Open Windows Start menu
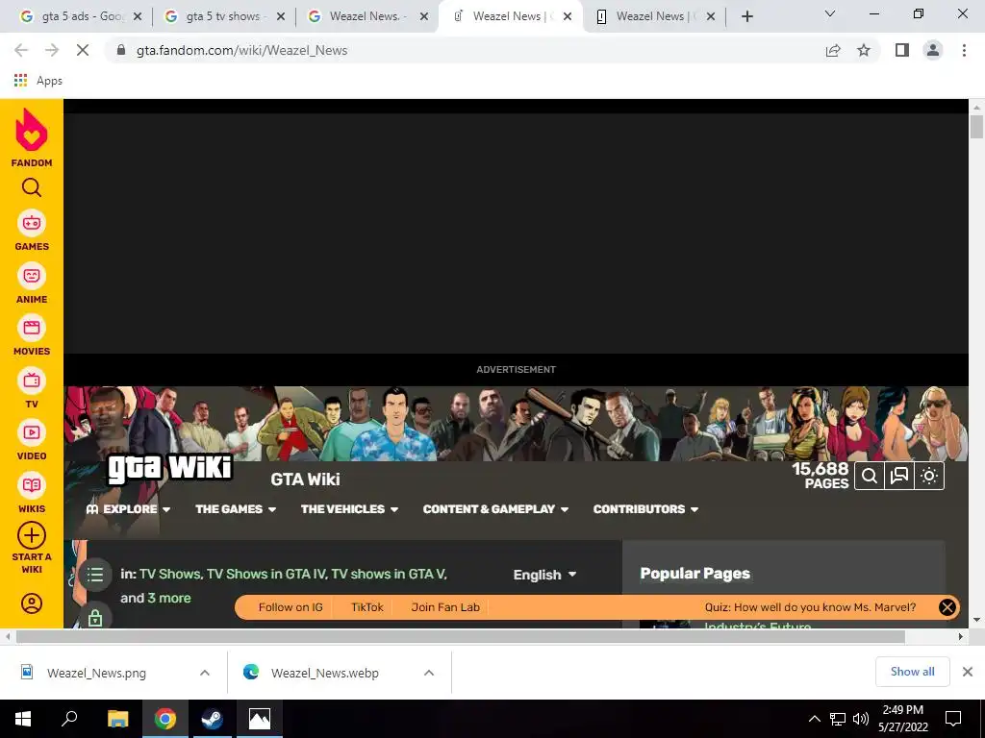This screenshot has width=985, height=738. click(x=23, y=719)
